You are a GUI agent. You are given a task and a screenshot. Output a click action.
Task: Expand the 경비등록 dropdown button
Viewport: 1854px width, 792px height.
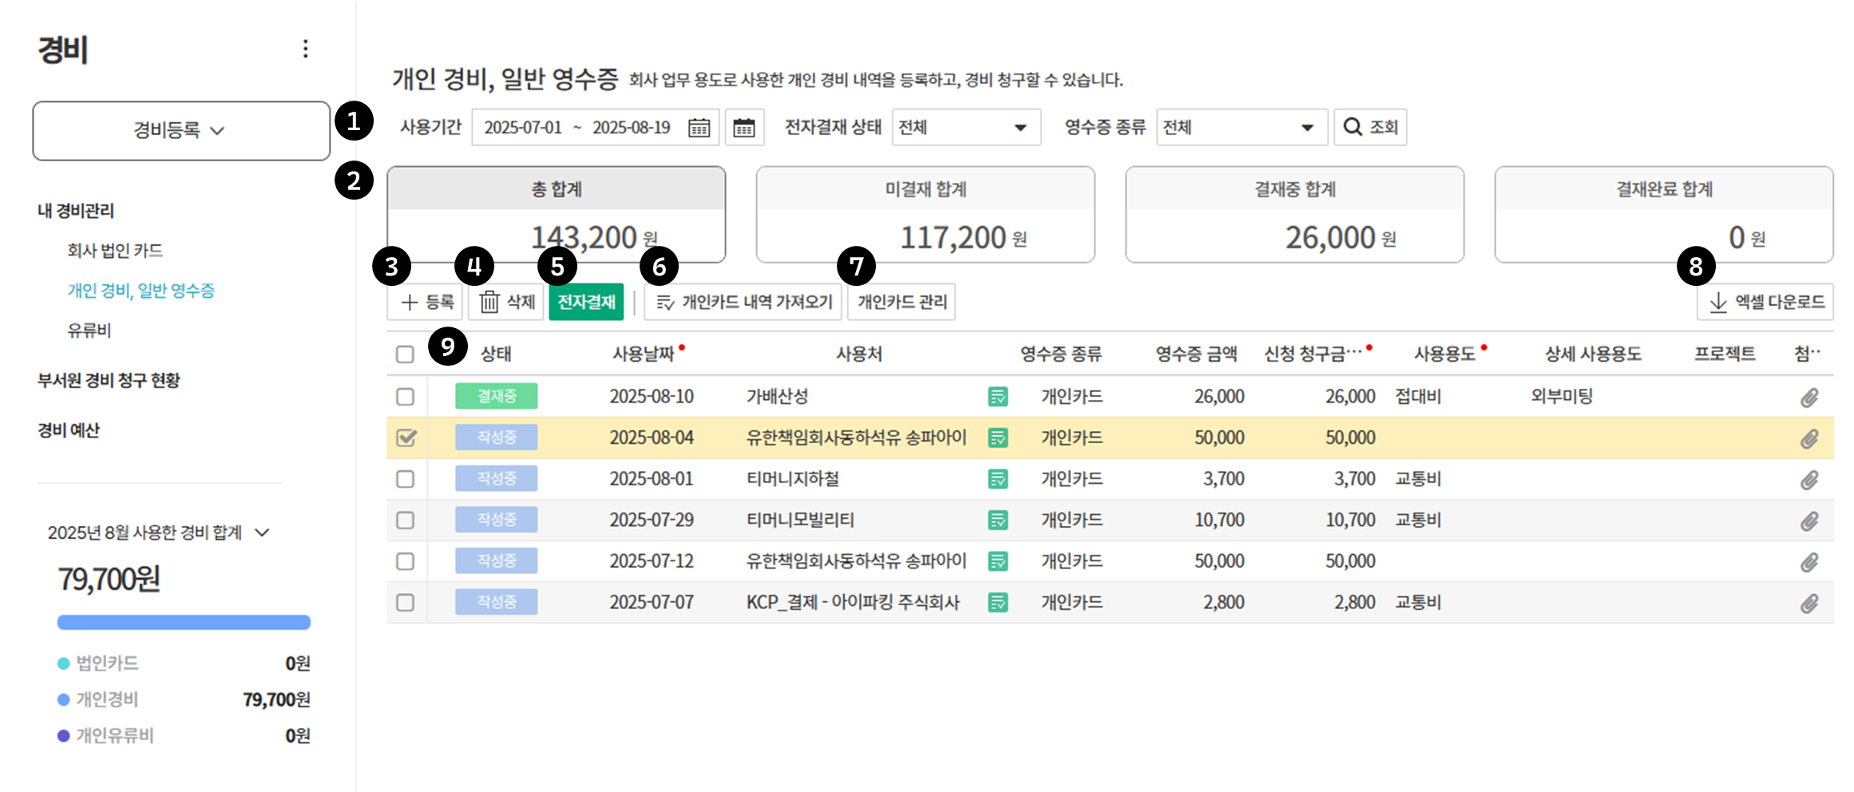[x=181, y=130]
